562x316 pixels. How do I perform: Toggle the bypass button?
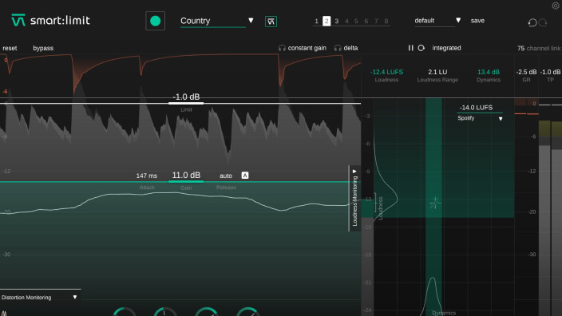(43, 48)
